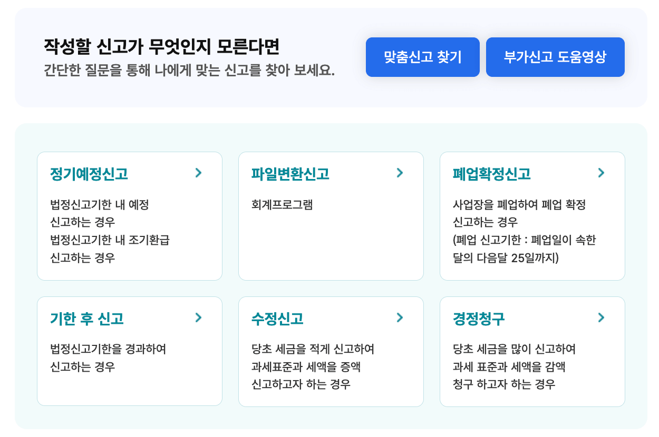Click the chevron arrow on 정기예정신고 card

pyautogui.click(x=199, y=173)
